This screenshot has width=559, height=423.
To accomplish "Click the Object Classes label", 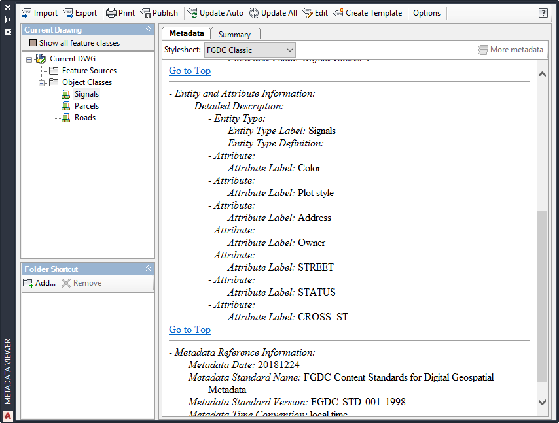I will click(87, 82).
